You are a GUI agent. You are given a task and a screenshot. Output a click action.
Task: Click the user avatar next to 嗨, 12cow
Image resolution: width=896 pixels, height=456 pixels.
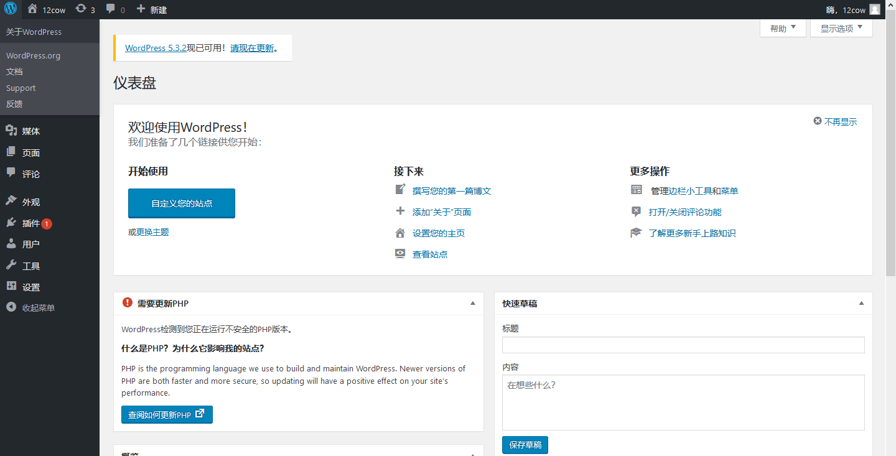click(875, 9)
